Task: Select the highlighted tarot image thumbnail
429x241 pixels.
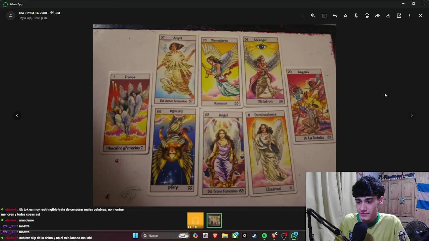Action: pyautogui.click(x=214, y=221)
